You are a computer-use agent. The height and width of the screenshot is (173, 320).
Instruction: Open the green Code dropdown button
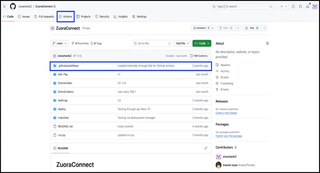(x=202, y=43)
